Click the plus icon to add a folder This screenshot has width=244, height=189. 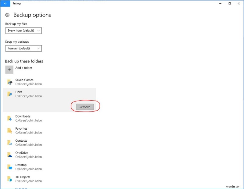[x=9, y=70]
